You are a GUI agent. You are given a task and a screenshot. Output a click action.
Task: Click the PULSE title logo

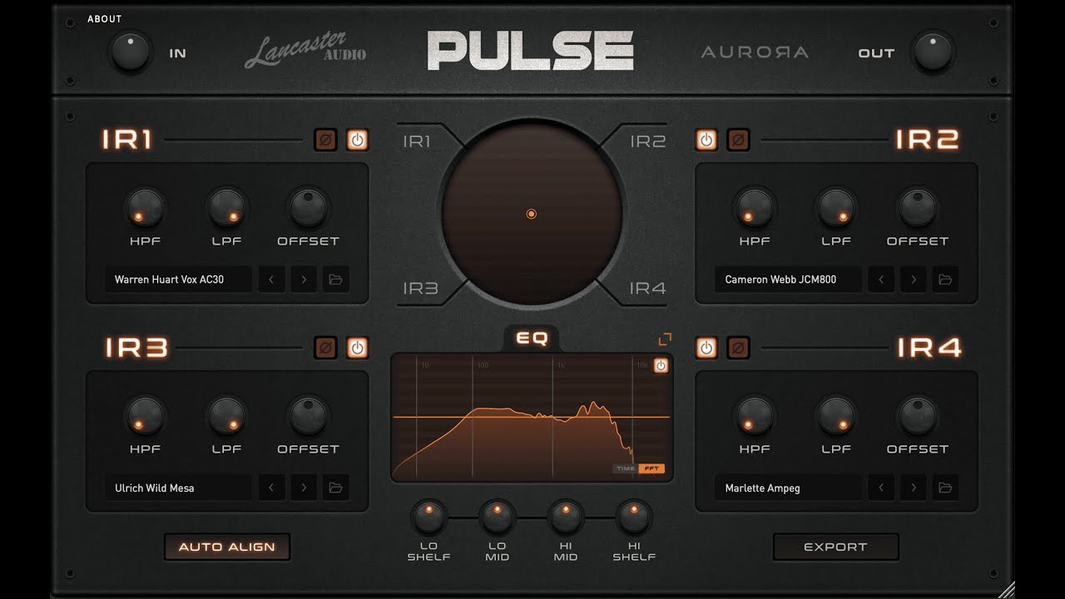pos(531,51)
